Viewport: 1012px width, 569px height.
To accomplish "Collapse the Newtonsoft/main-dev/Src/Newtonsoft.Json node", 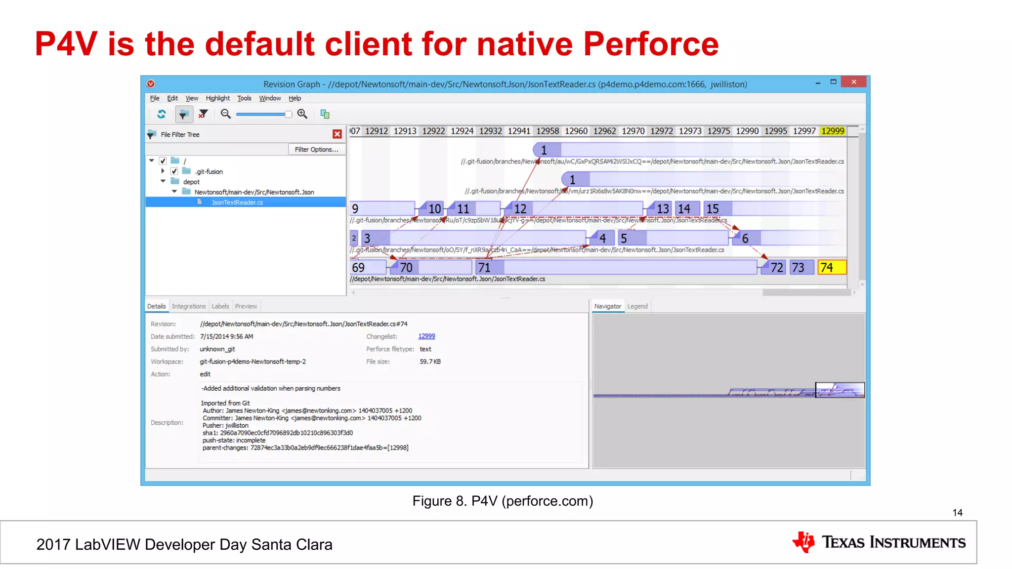I will coord(174,191).
